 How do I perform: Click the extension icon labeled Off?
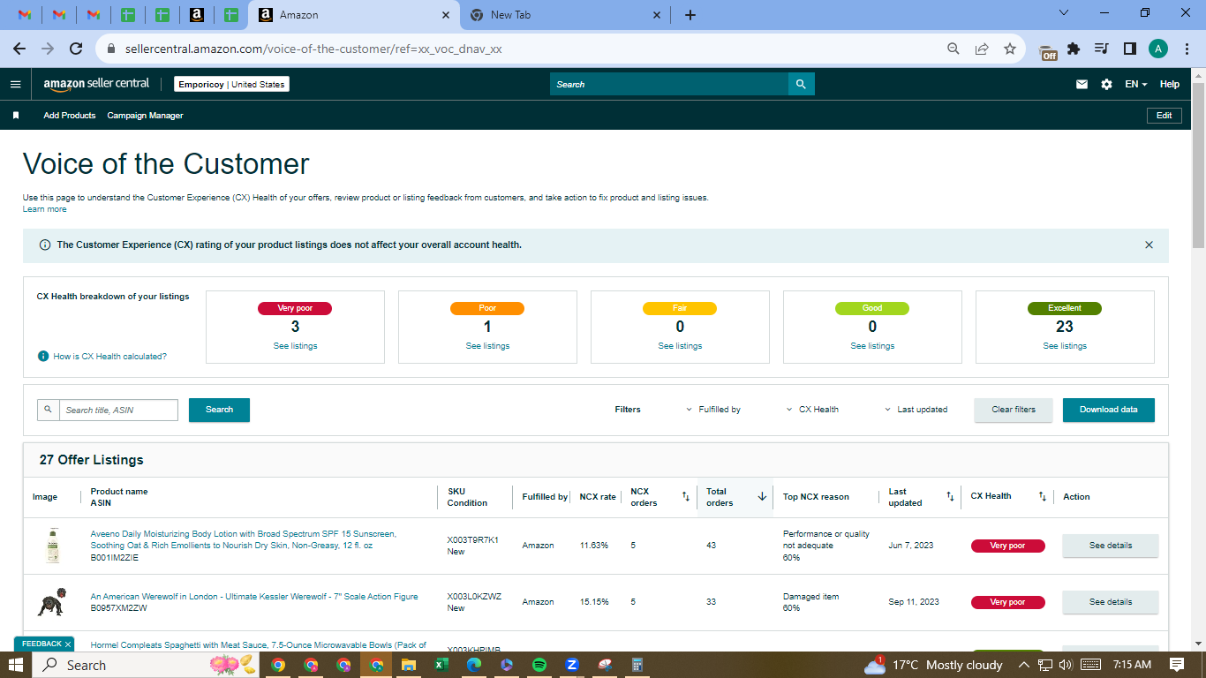pyautogui.click(x=1048, y=51)
